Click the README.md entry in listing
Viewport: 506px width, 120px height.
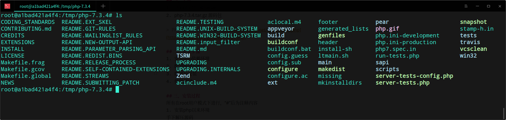click(x=191, y=49)
